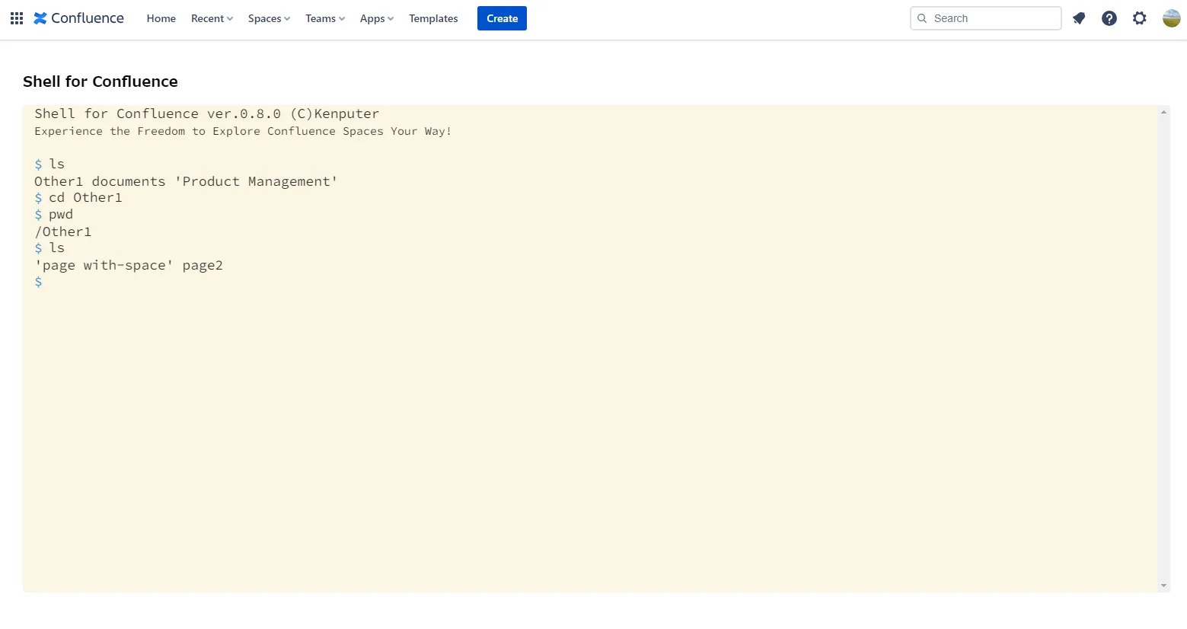This screenshot has width=1187, height=629.
Task: Click the 'Shell for Confluence' page heading
Action: [x=101, y=81]
